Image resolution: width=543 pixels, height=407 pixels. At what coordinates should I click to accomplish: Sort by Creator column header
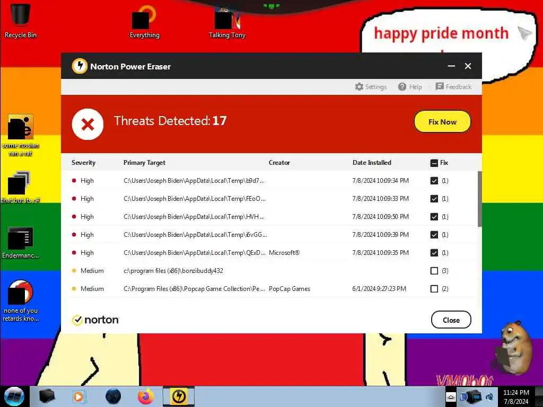point(279,163)
